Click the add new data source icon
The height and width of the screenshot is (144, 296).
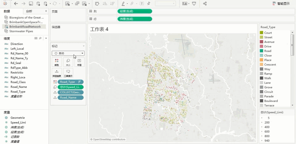pos(38,4)
